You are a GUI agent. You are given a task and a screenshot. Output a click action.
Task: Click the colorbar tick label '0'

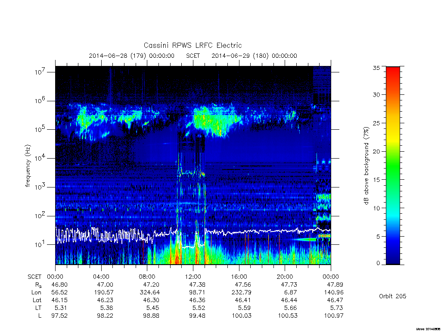click(378, 263)
